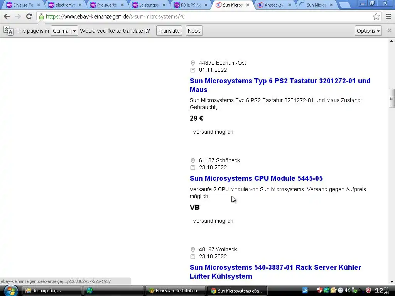Click the device-with-green-check tray icon
The height and width of the screenshot is (296, 395).
[354, 291]
